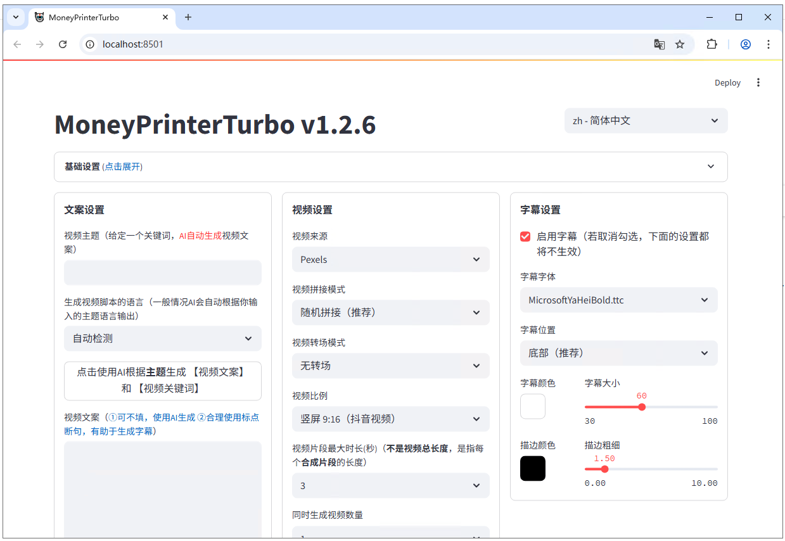Image resolution: width=785 pixels, height=541 pixels.
Task: Open the 视频来源 Pexels dropdown
Action: click(390, 259)
